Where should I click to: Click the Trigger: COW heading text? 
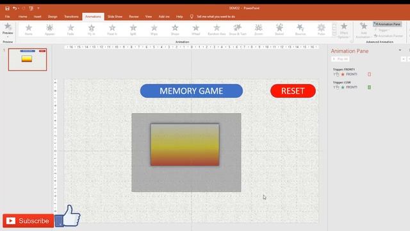[x=341, y=82]
